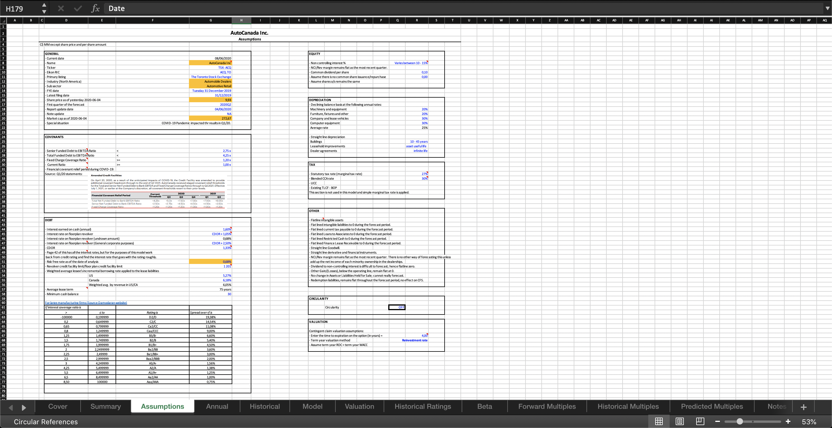This screenshot has width=832, height=428.
Task: Click the Aaa/AAA rating cell
Action: (x=153, y=382)
